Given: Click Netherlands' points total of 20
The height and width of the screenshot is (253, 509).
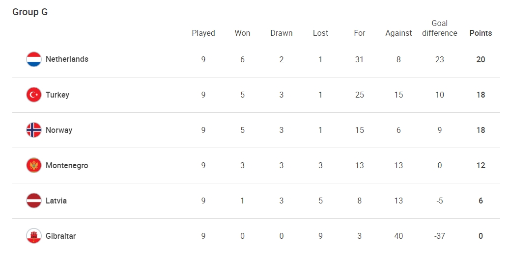Looking at the screenshot, I should point(481,59).
